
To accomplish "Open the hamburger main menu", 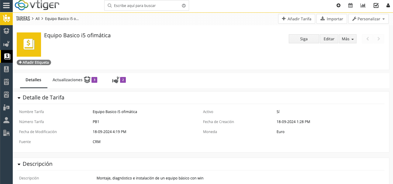I will (6, 5).
